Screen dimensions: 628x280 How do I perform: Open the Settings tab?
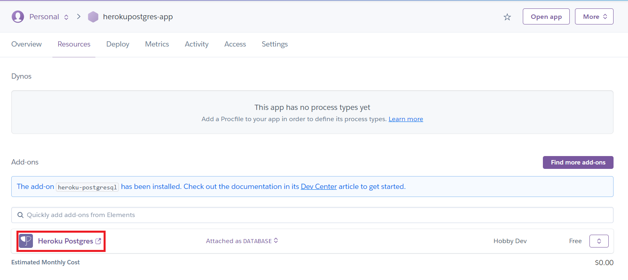click(275, 44)
